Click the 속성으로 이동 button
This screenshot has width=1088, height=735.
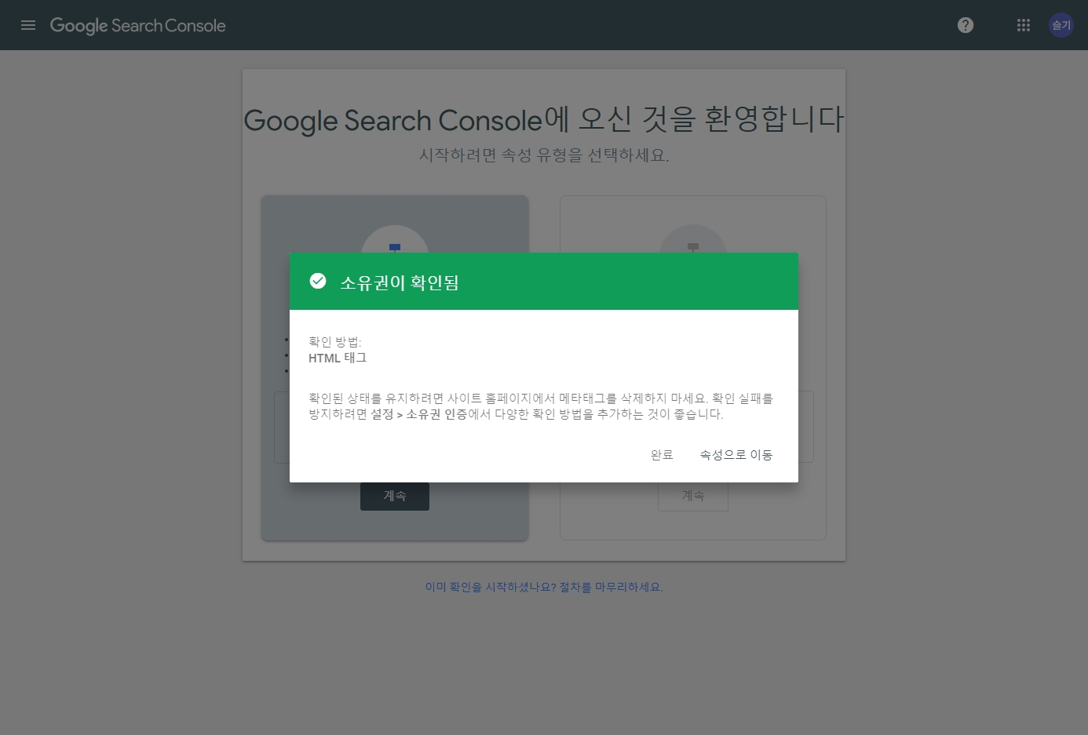tap(736, 455)
